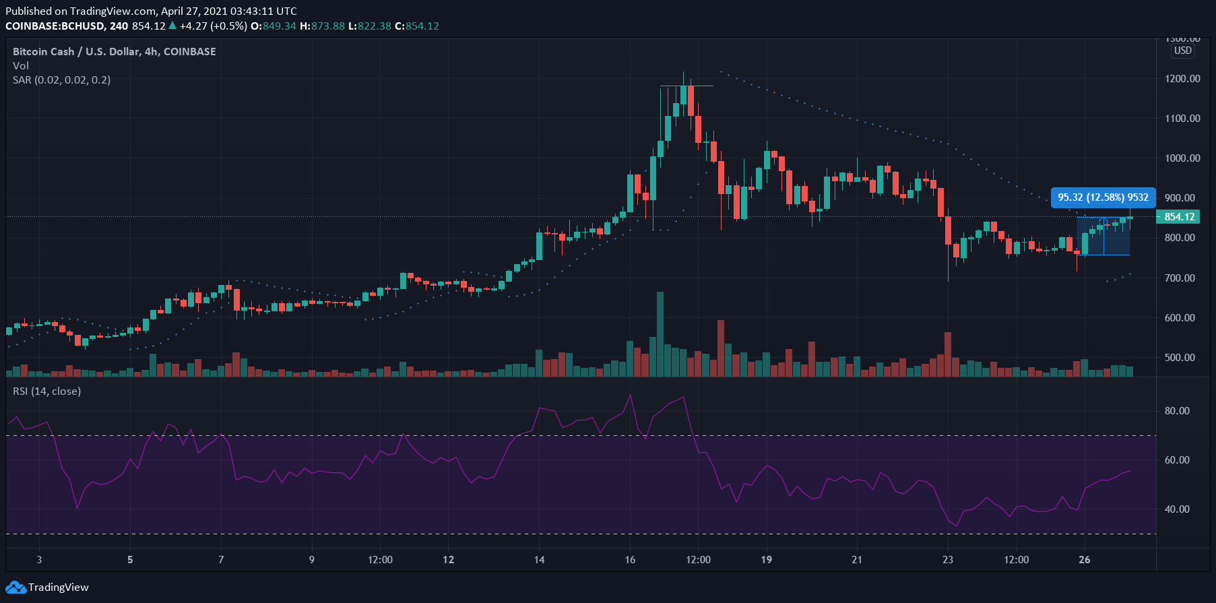Click the O:849.34 open value
1216x603 pixels.
pyautogui.click(x=274, y=26)
